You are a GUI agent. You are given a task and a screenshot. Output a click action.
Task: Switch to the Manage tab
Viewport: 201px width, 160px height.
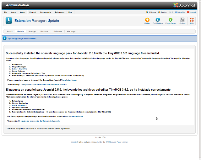coord(32,31)
